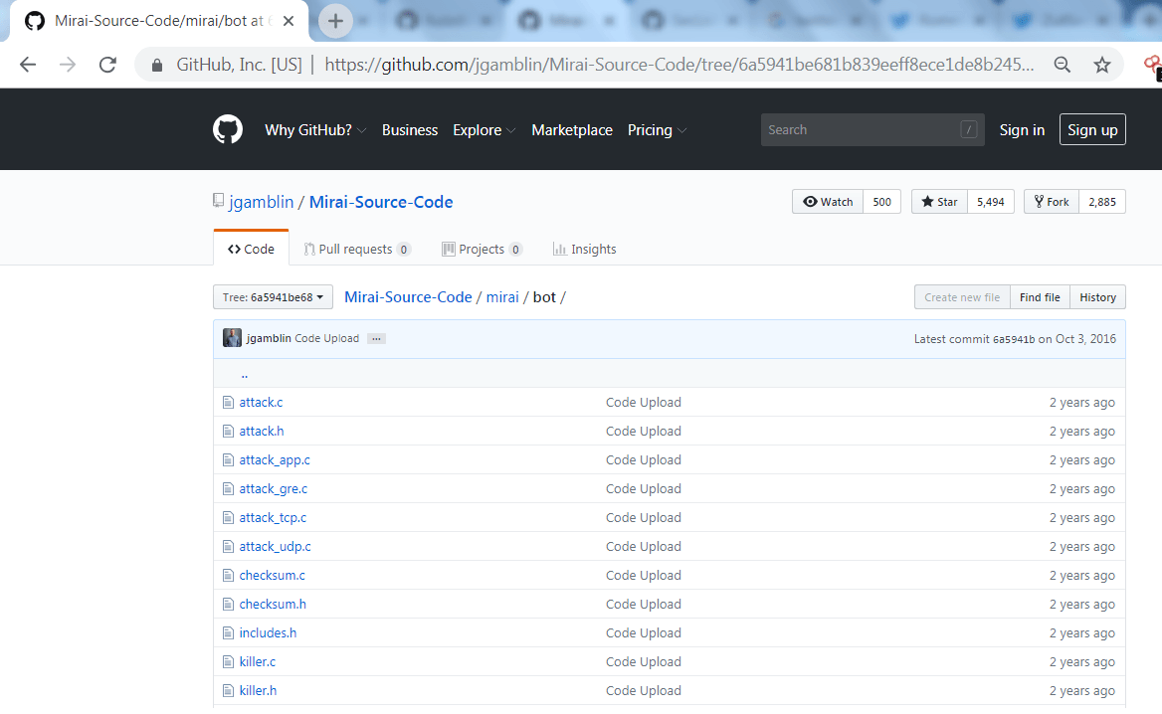The image size is (1162, 714).
Task: Click the Create new file button
Action: (962, 297)
